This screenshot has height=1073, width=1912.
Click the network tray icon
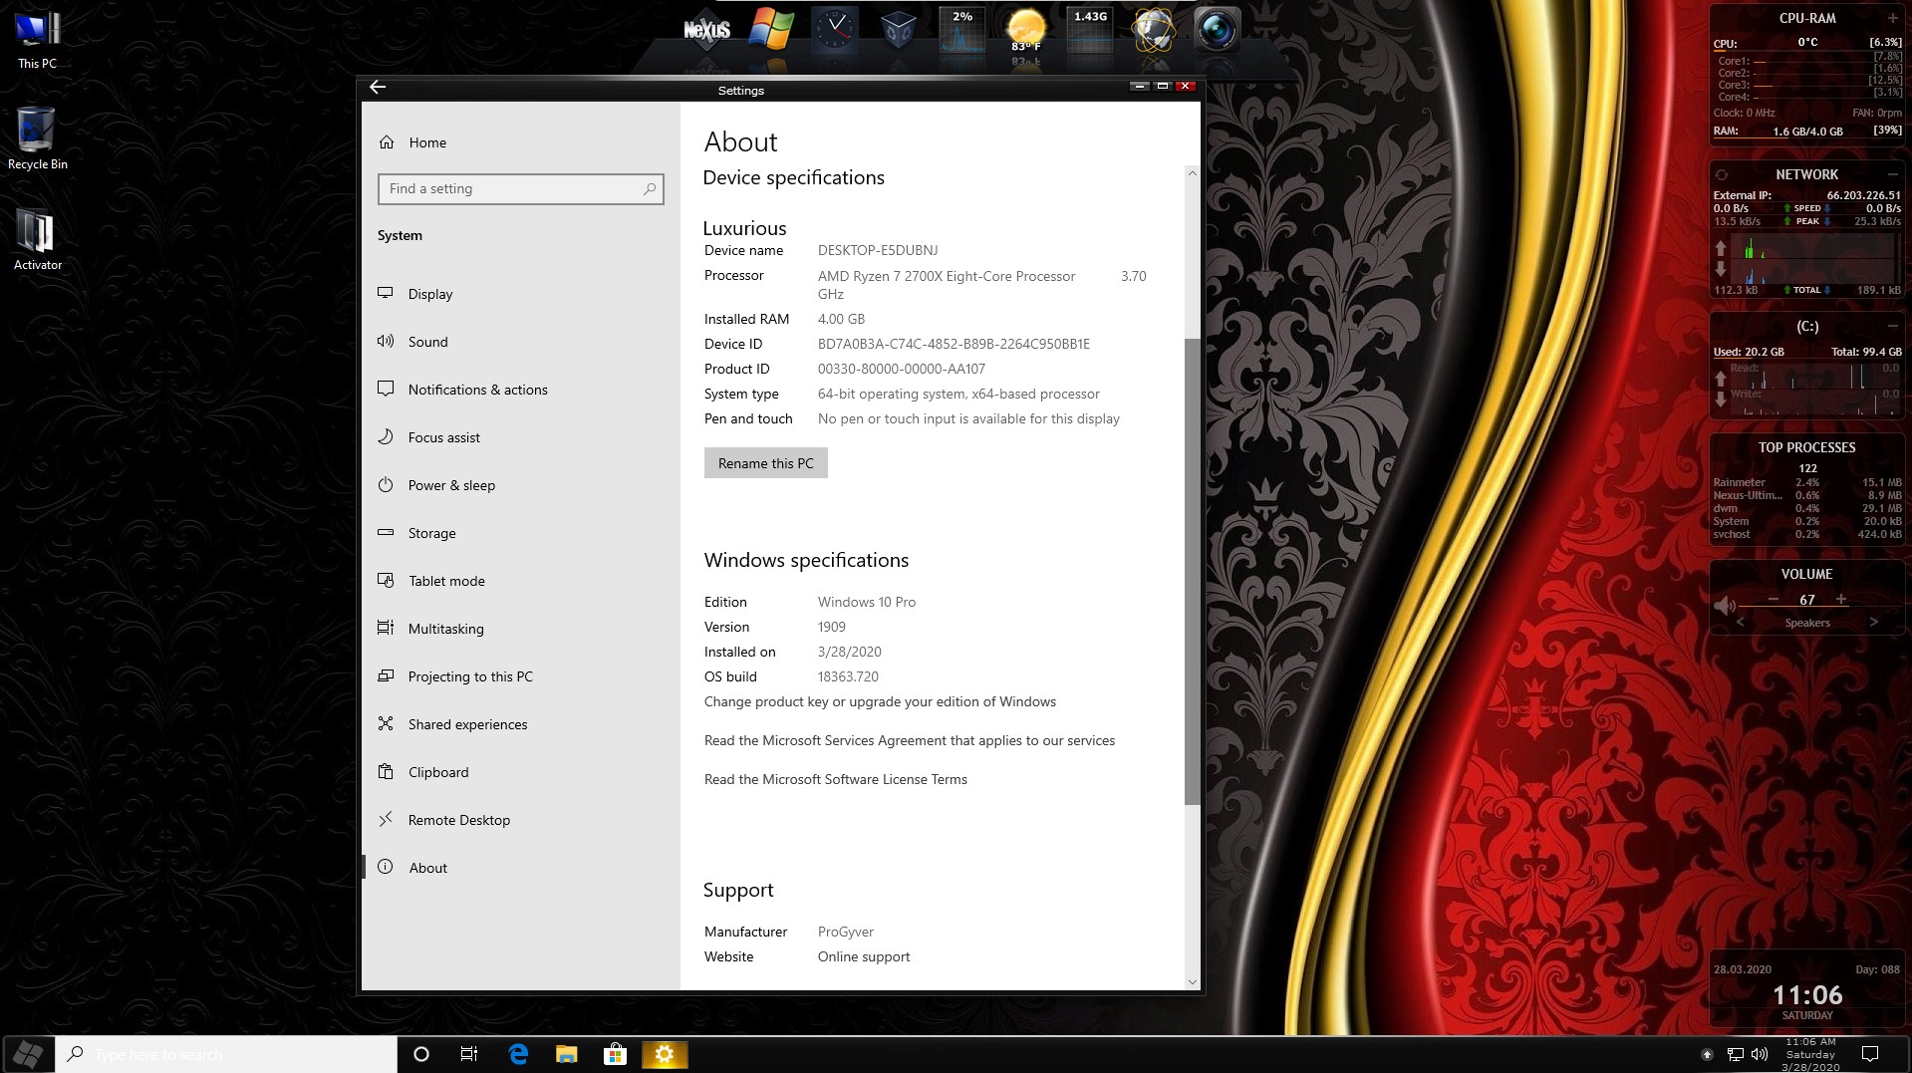pos(1735,1054)
